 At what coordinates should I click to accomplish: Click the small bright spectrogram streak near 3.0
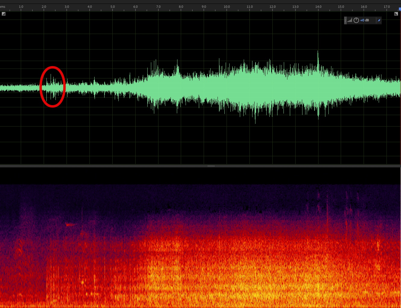pos(70,224)
